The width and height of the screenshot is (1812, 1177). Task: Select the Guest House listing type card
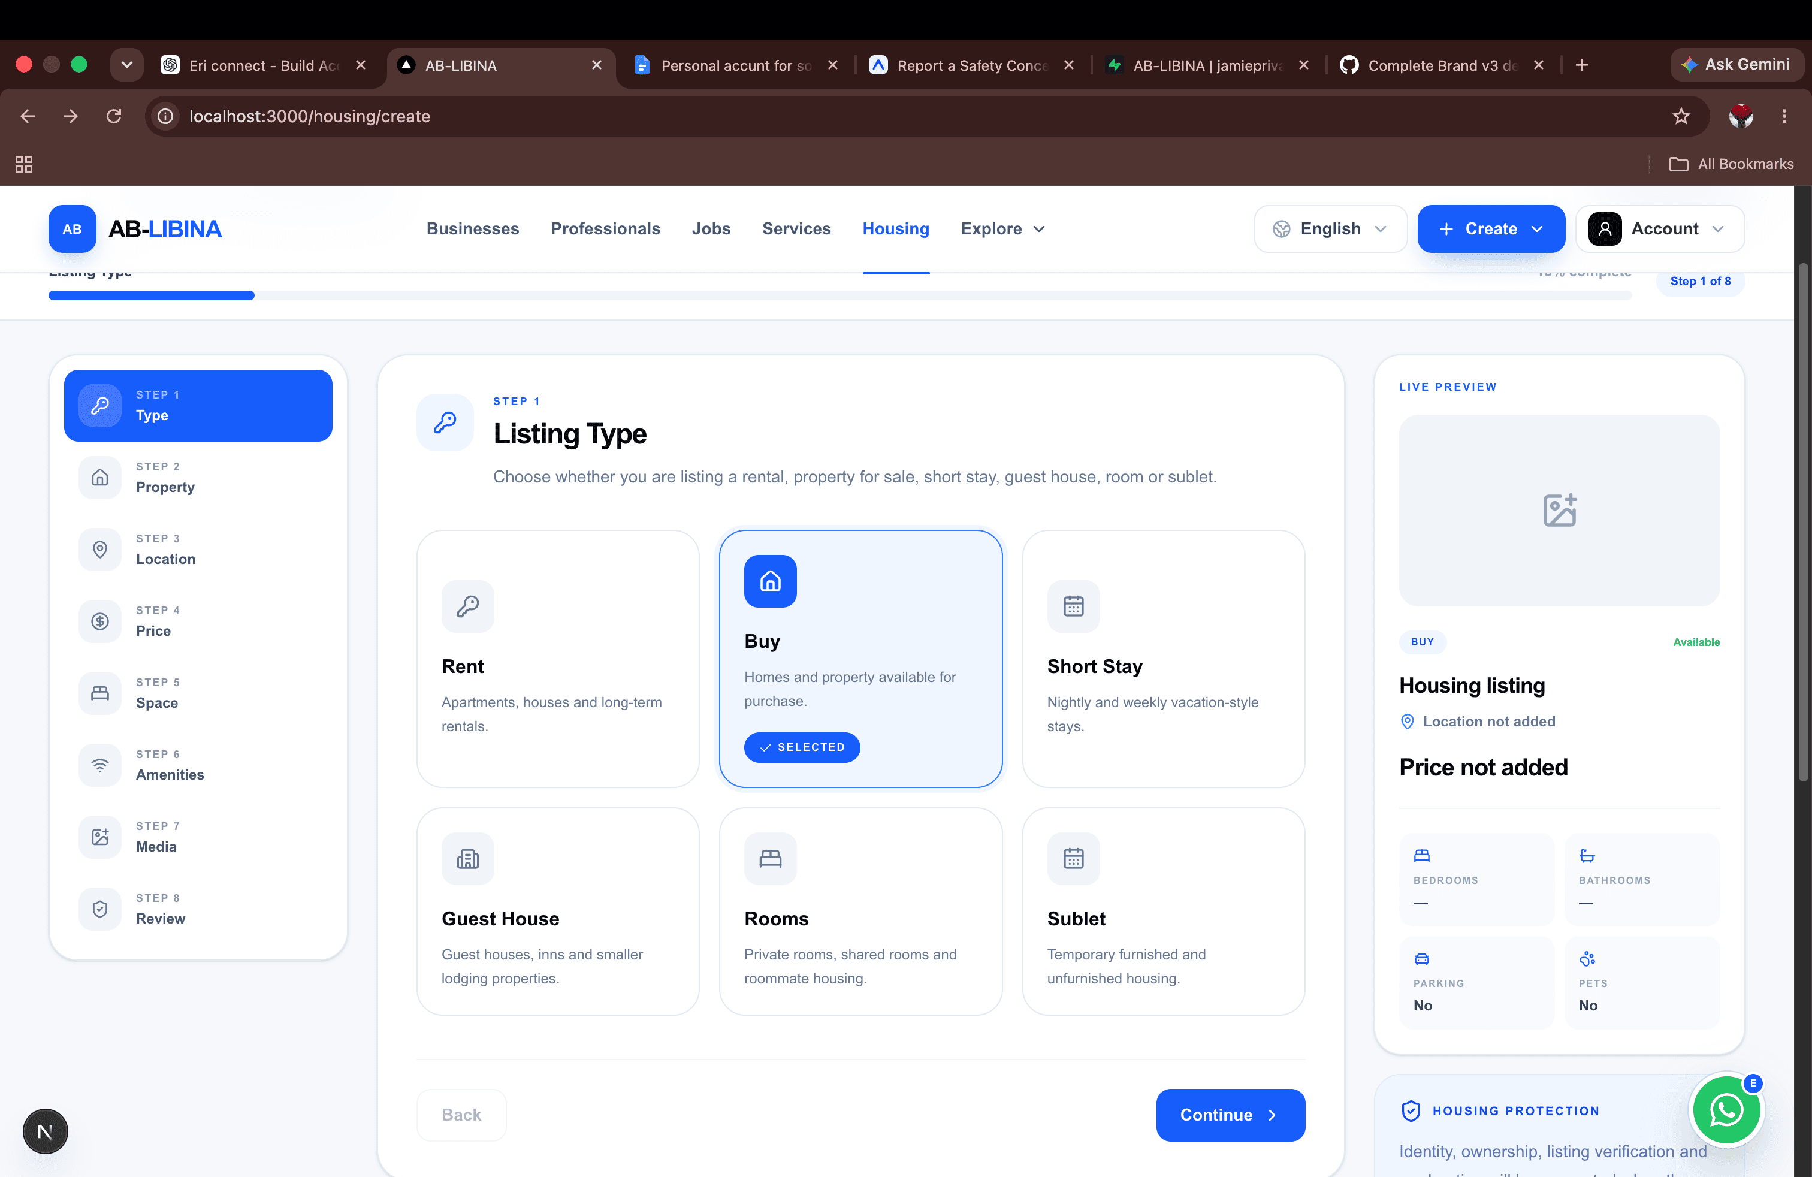[x=558, y=912]
